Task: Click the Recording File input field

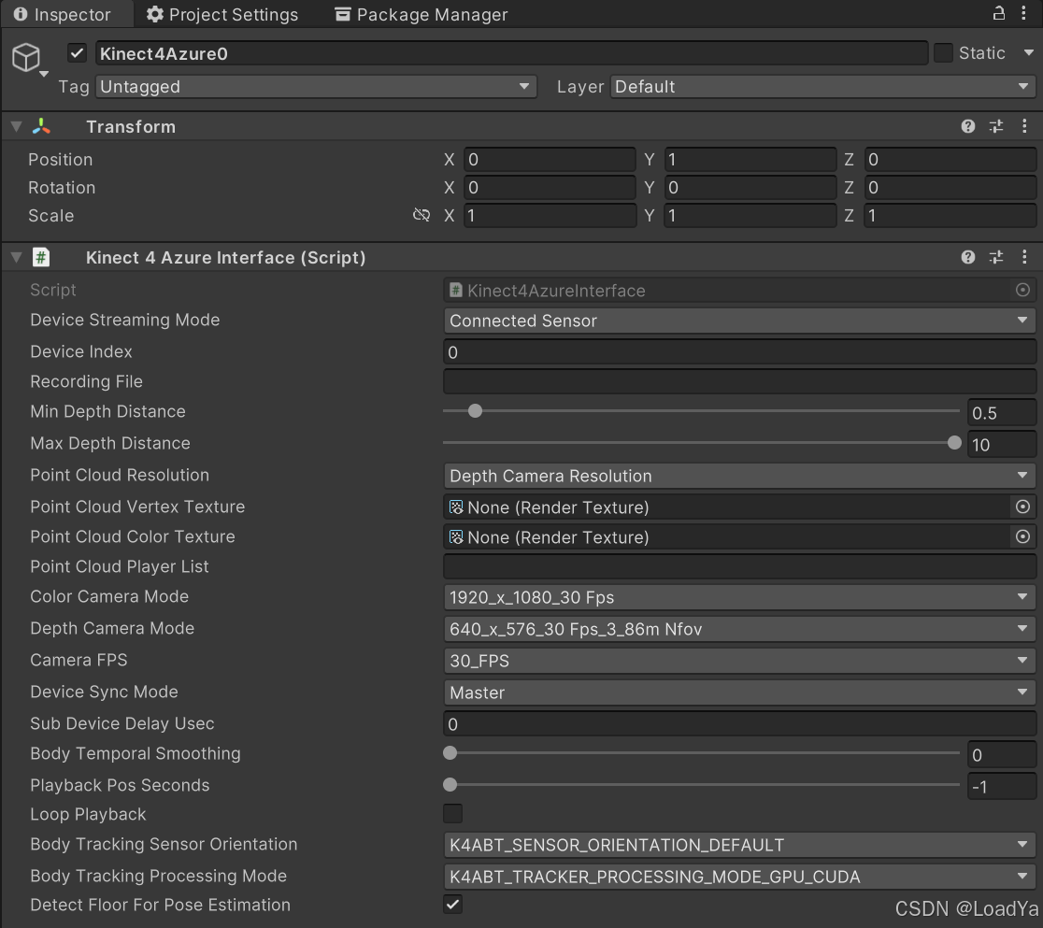Action: pos(739,382)
